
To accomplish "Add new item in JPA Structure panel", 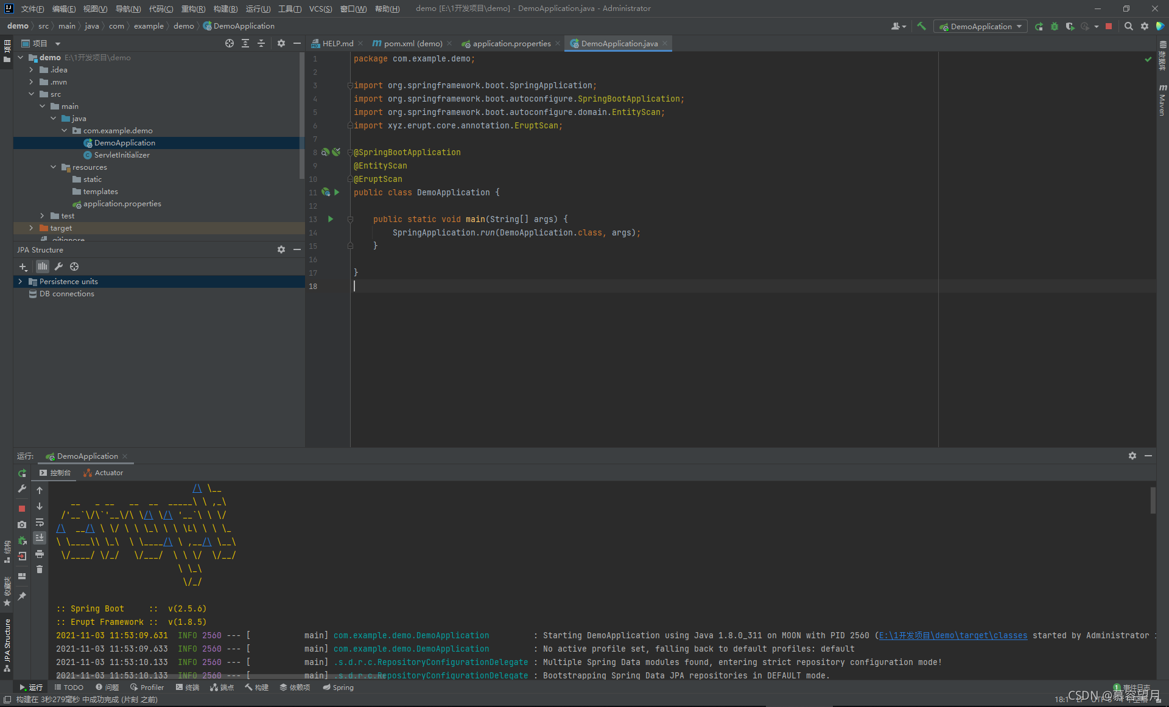I will 23,266.
